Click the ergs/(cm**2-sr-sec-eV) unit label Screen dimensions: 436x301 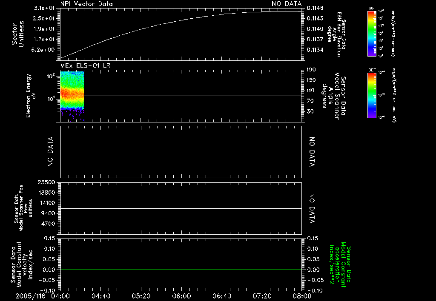click(x=393, y=95)
